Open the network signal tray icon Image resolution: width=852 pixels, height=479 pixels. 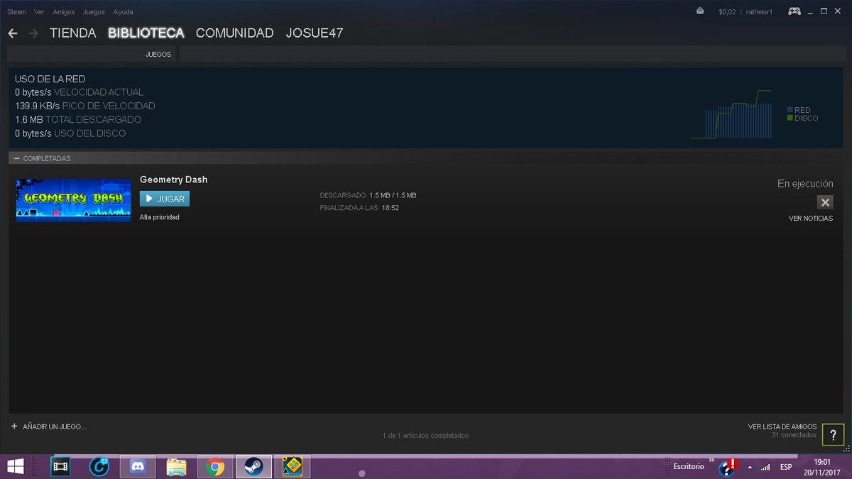765,467
